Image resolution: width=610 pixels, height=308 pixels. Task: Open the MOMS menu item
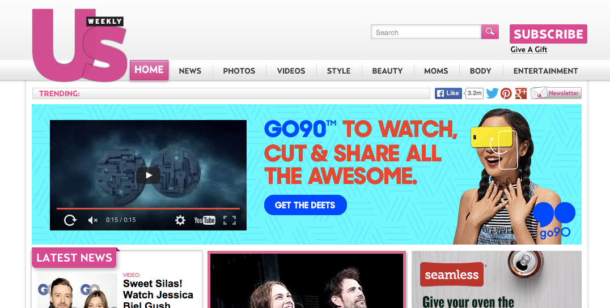click(x=436, y=71)
